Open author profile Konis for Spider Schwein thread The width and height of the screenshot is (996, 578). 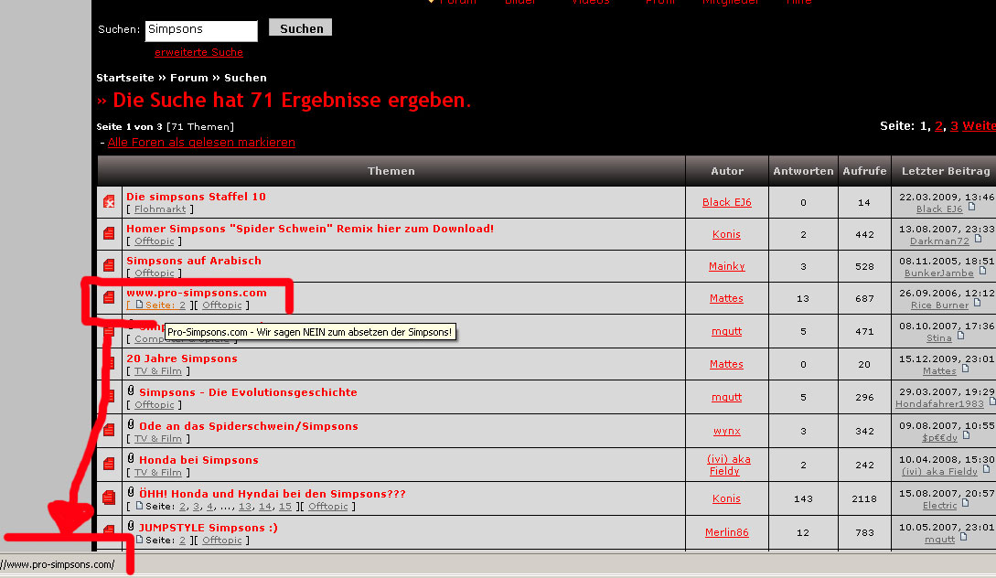tap(726, 234)
